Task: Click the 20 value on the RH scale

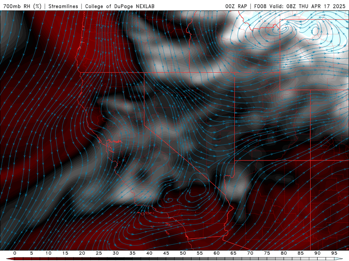Action: coord(82,253)
